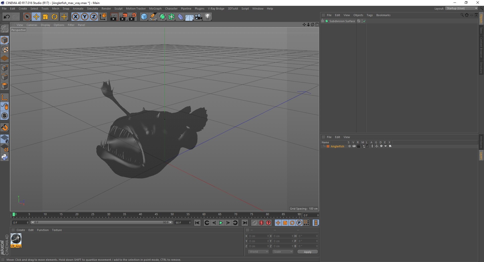Open the Spline pen tool
The image size is (484, 262).
[x=153, y=17]
